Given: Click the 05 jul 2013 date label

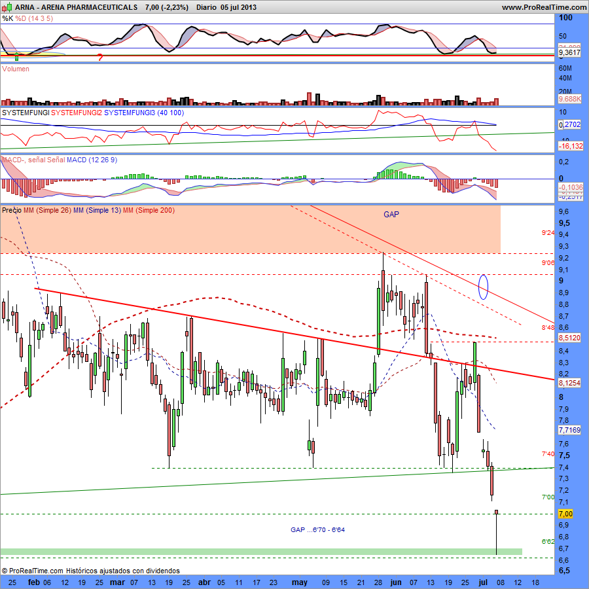Looking at the screenshot, I should 238,7.
